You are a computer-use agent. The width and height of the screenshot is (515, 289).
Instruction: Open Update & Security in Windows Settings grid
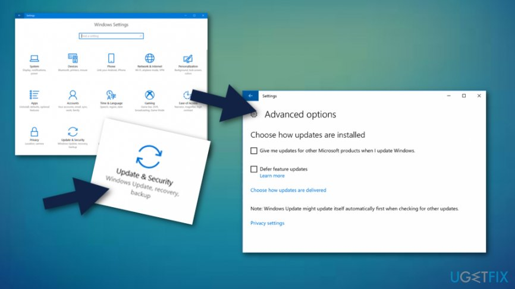[x=73, y=137]
